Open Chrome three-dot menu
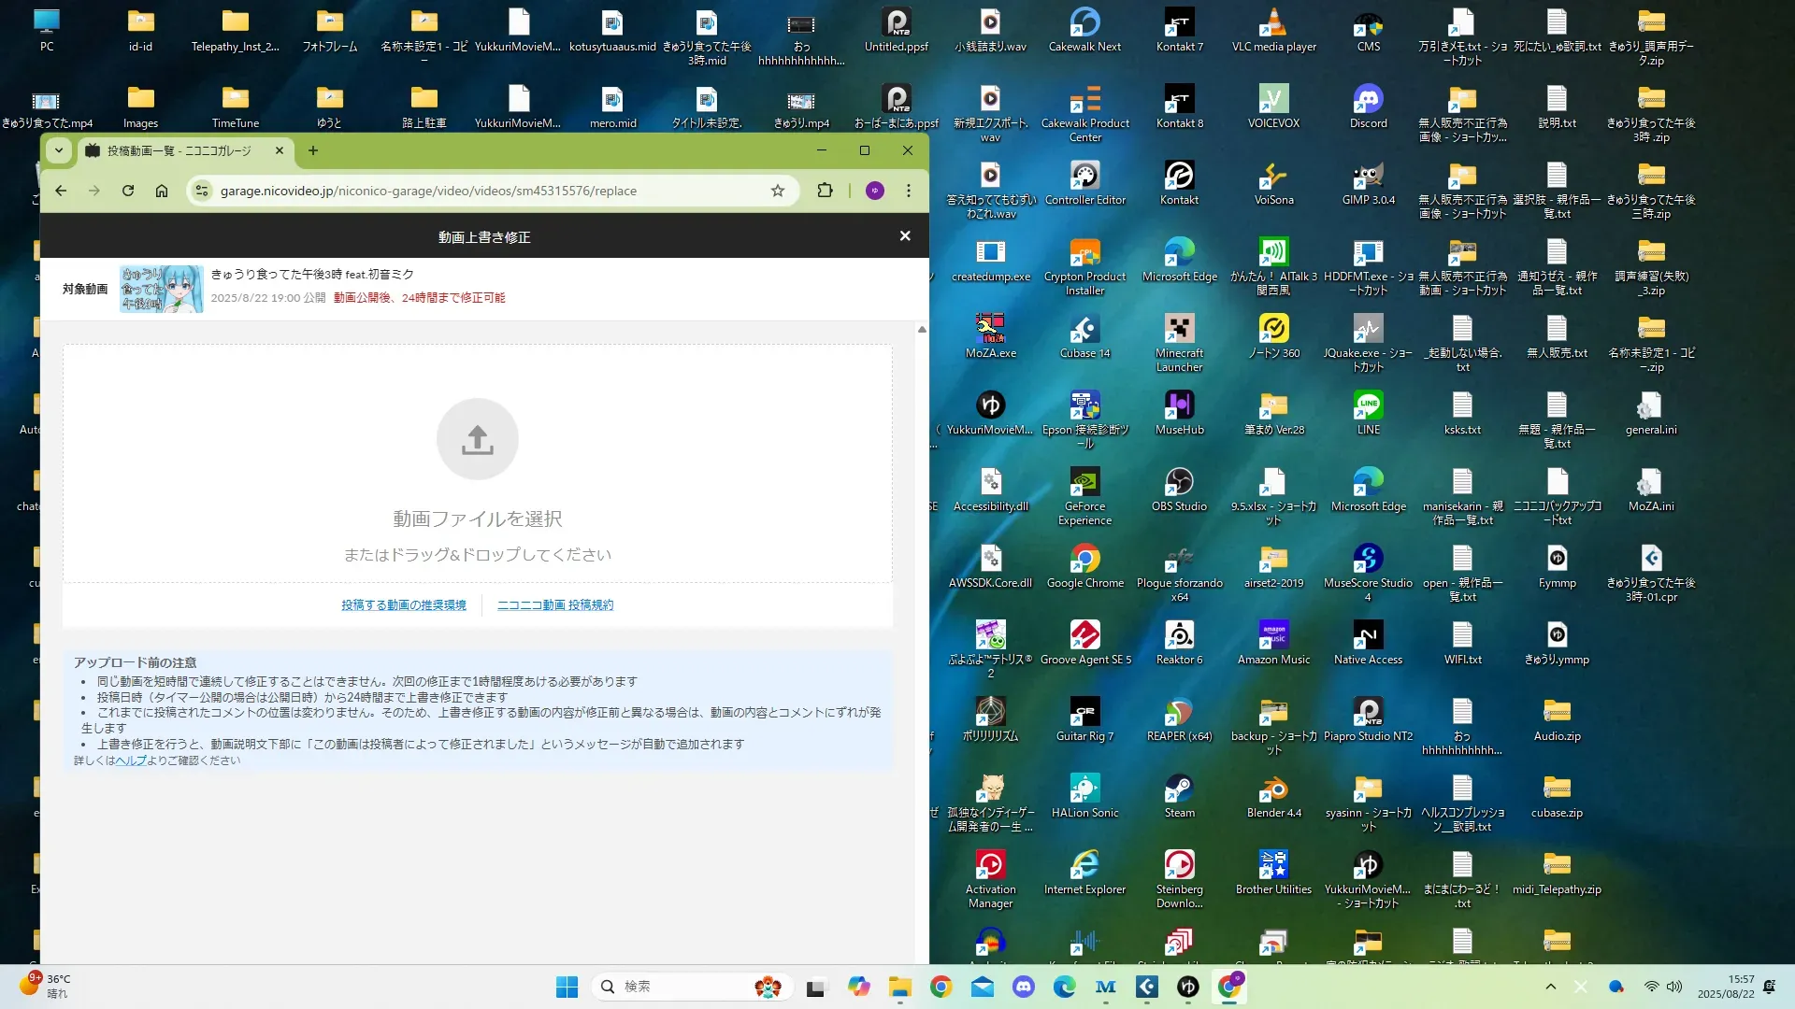 pos(908,191)
